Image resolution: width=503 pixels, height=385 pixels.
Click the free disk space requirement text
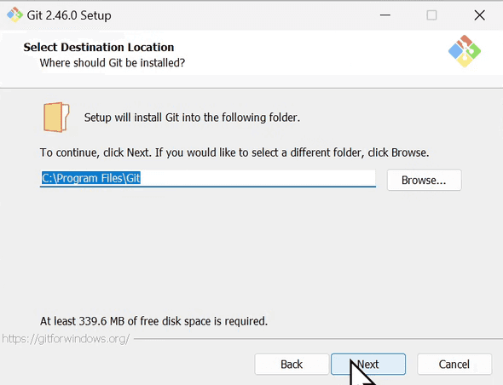[153, 321]
